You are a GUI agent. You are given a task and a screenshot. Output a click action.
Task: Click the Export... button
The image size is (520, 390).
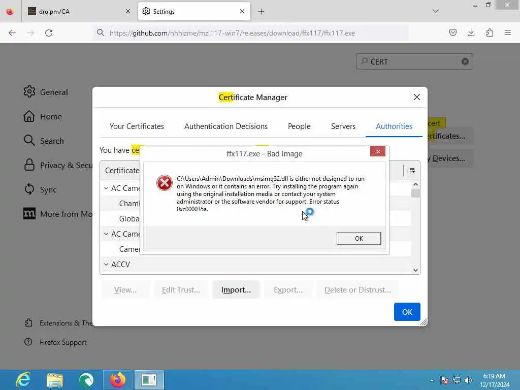[x=288, y=290]
